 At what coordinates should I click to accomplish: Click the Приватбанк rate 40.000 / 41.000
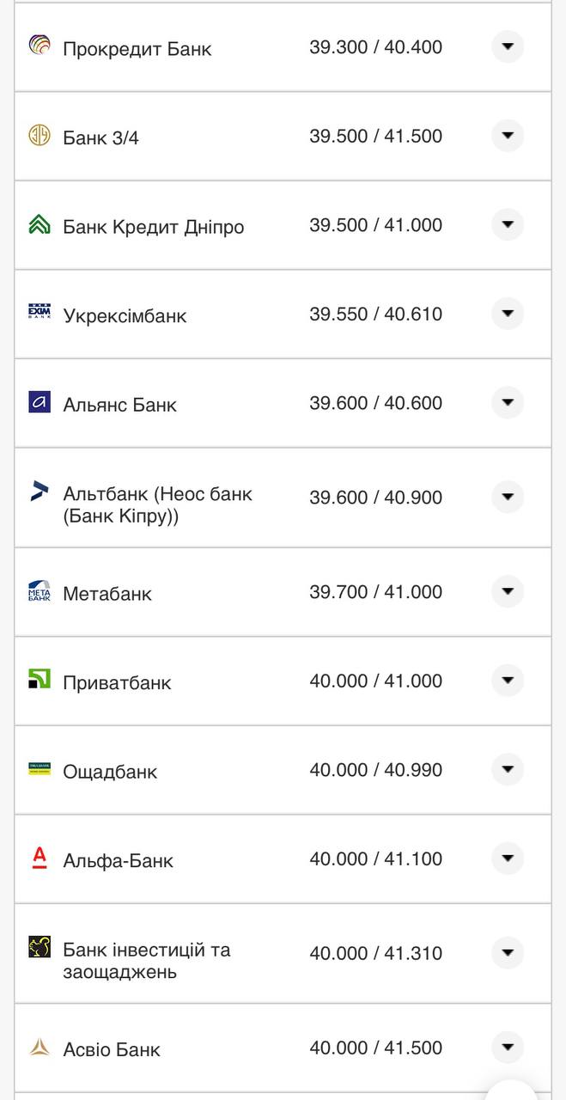376,681
